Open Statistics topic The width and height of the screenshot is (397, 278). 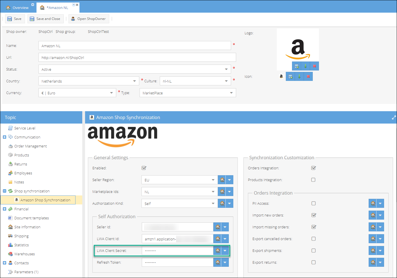21,245
